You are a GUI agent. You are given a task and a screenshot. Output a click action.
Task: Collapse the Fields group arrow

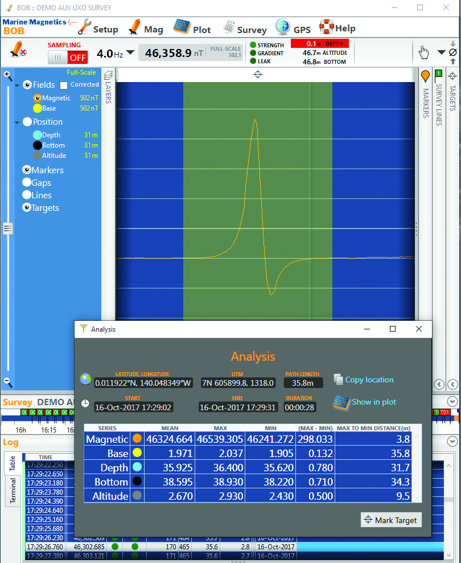[x=17, y=86]
